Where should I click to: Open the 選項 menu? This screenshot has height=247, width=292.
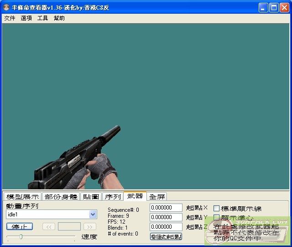click(26, 18)
